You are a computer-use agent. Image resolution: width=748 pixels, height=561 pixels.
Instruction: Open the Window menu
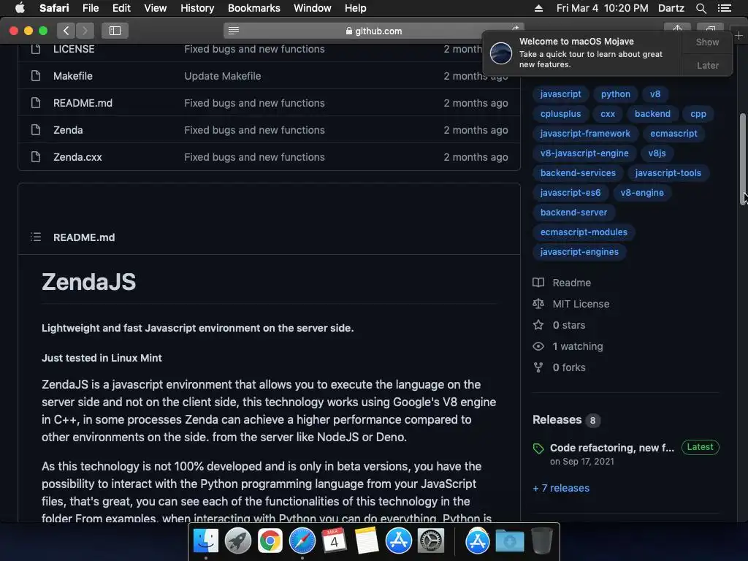313,8
